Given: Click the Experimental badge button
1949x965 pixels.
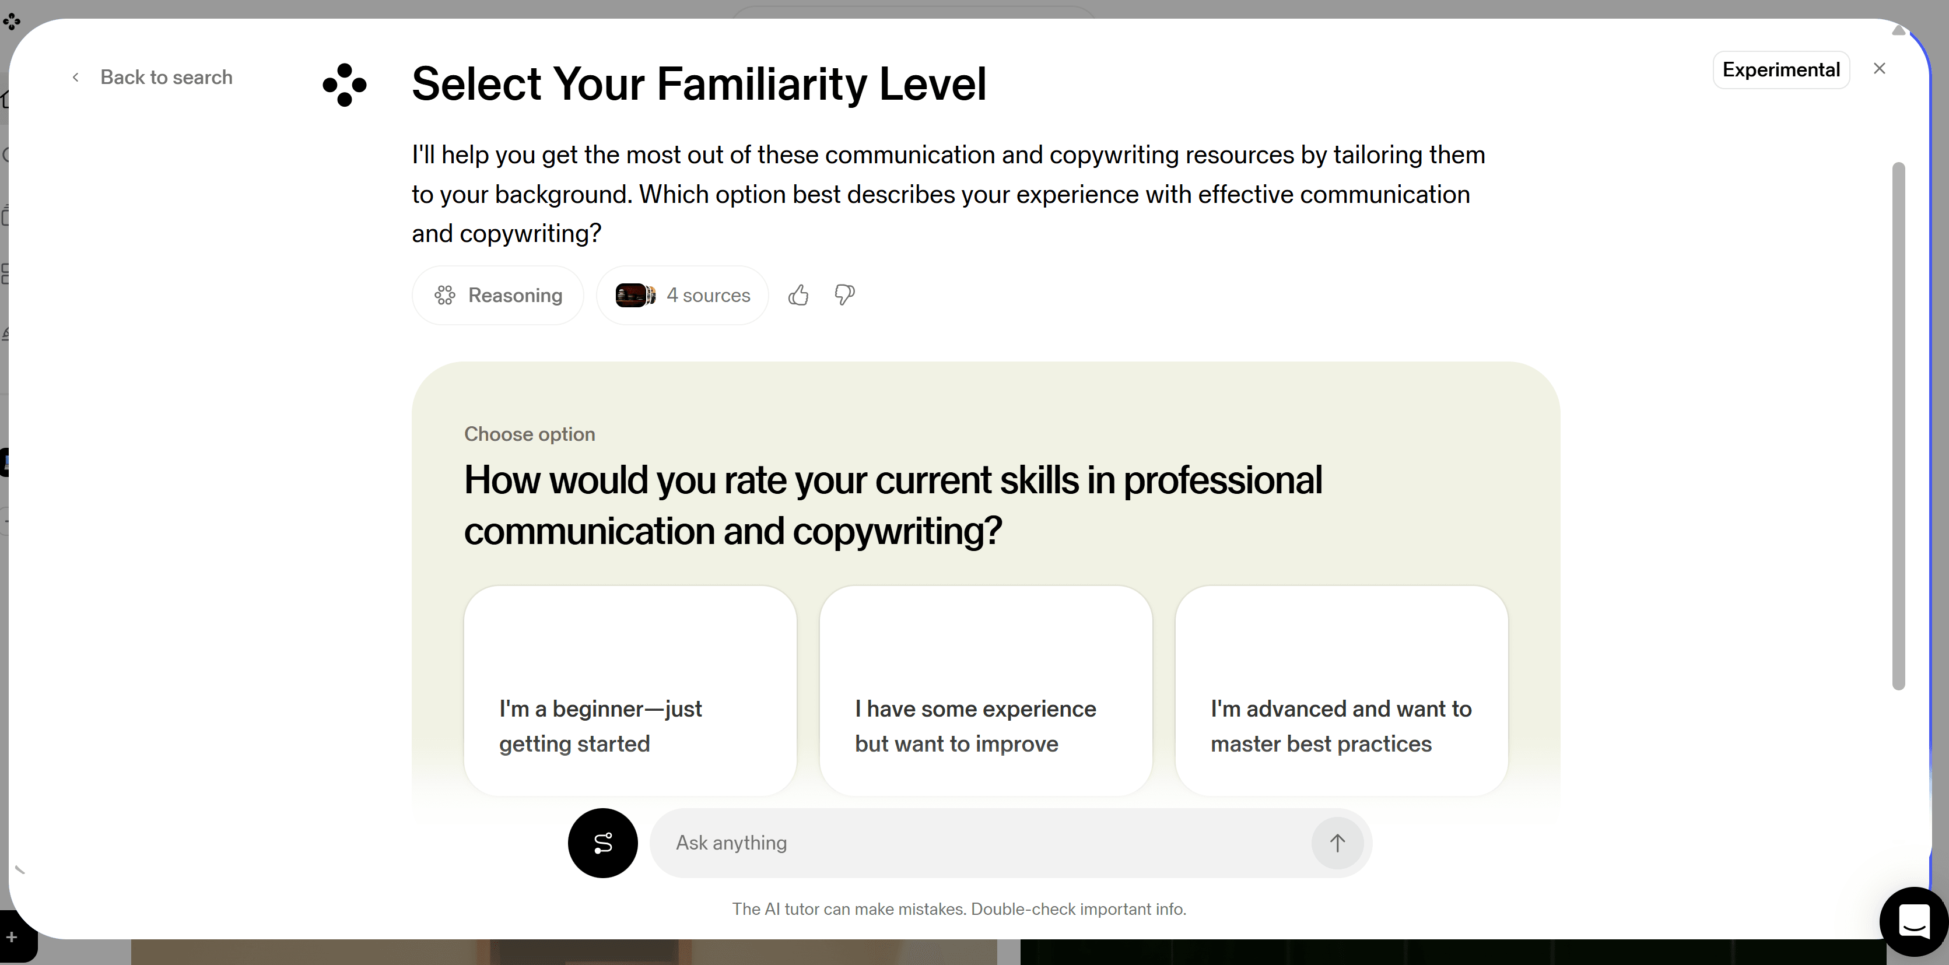Looking at the screenshot, I should coord(1781,69).
